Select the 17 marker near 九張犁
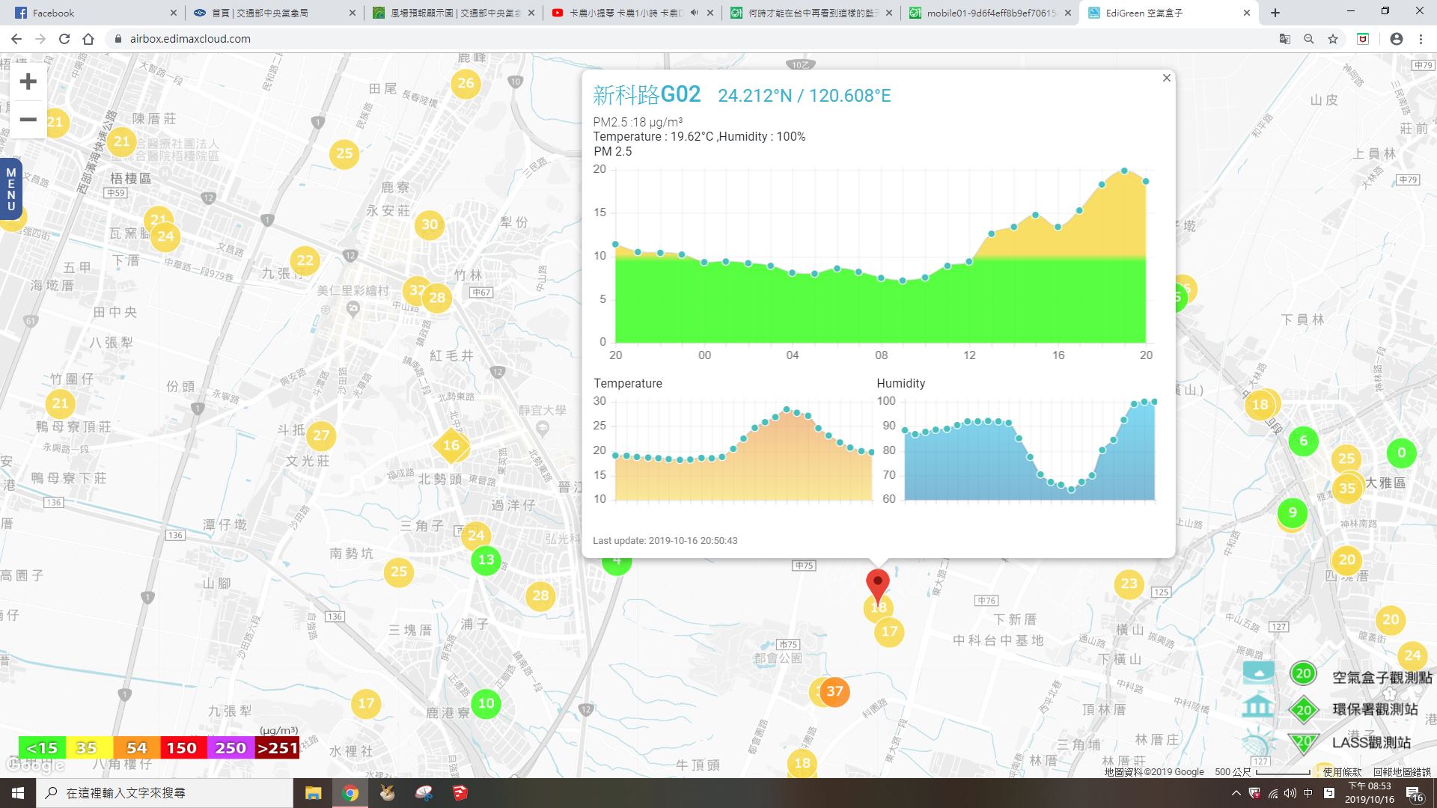 pyautogui.click(x=366, y=703)
